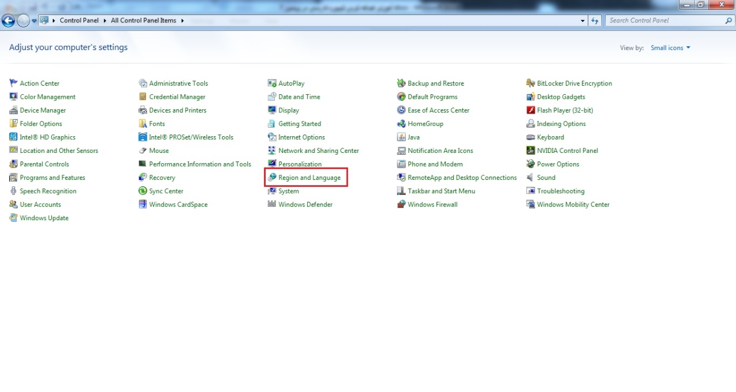The width and height of the screenshot is (736, 392).
Task: Click the Default Programs icon
Action: 401,97
